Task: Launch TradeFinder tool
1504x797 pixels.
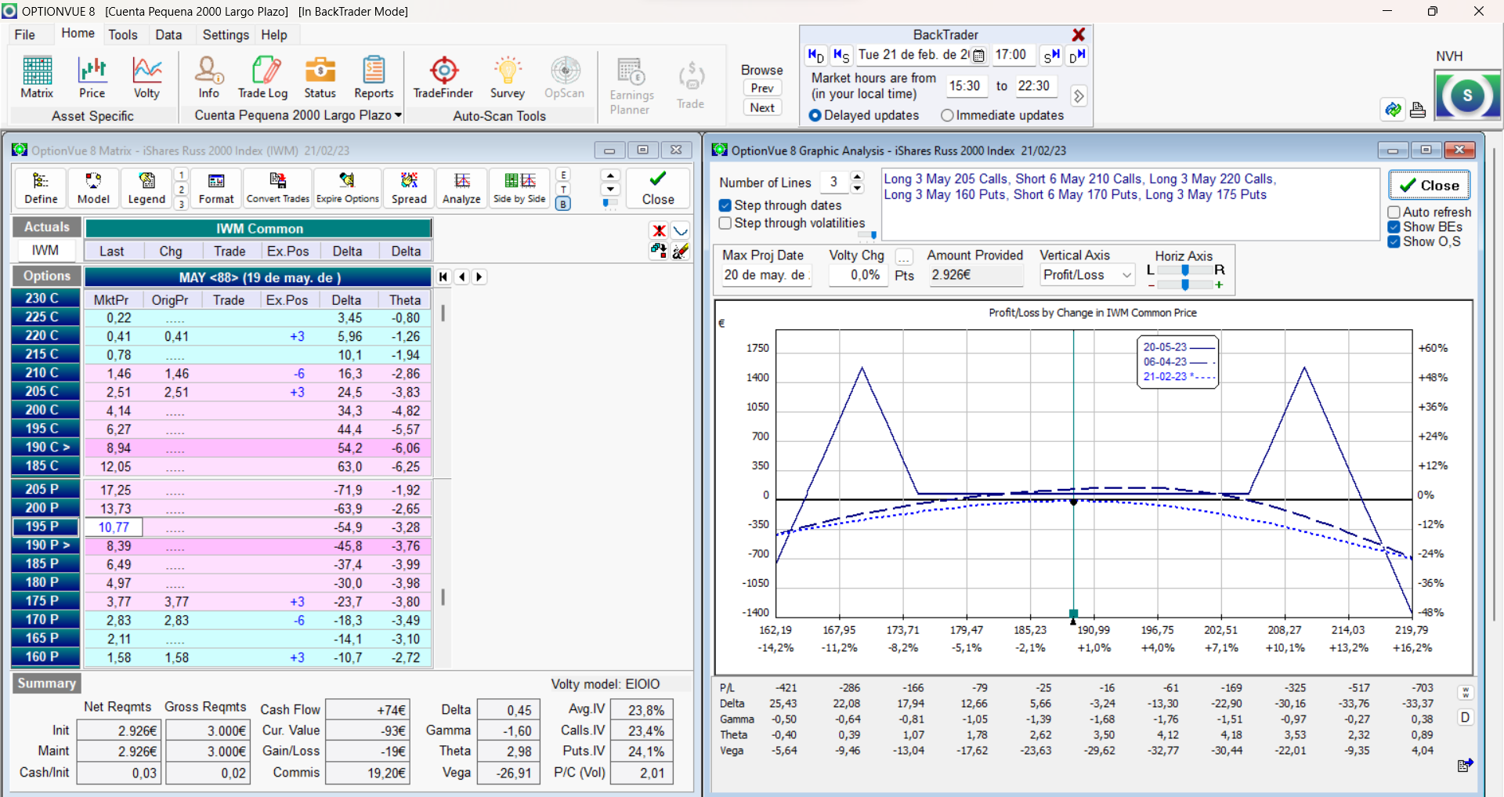Action: tap(443, 78)
